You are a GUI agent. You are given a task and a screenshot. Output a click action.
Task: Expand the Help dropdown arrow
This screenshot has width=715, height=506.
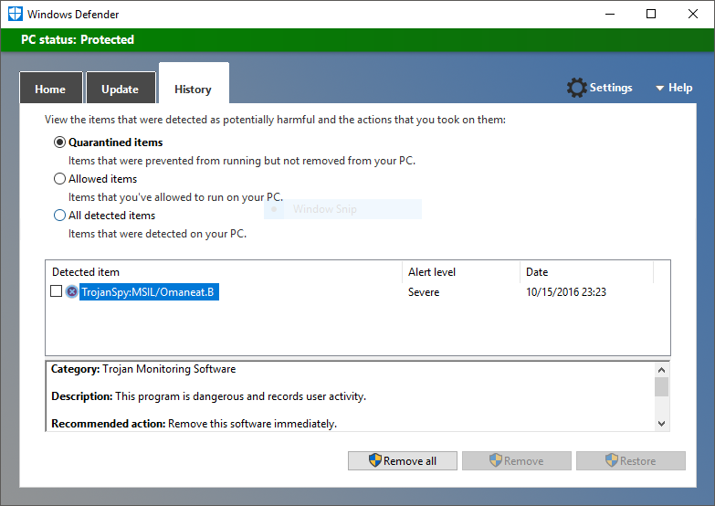point(659,89)
